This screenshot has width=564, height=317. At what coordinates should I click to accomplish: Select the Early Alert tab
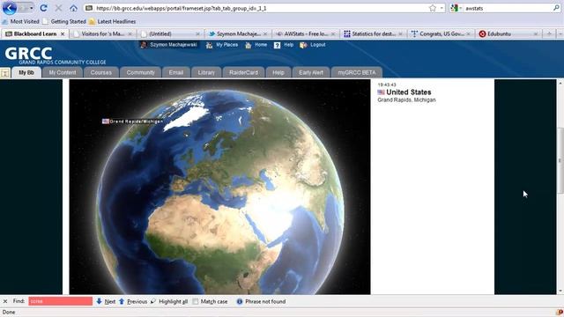(x=311, y=72)
